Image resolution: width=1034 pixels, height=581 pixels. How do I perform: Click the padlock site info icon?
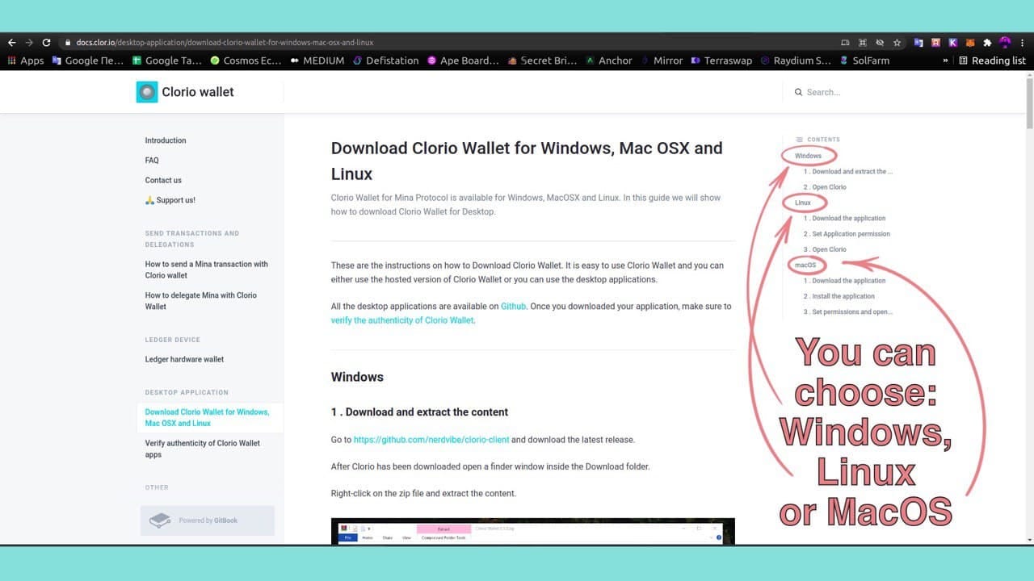(69, 43)
